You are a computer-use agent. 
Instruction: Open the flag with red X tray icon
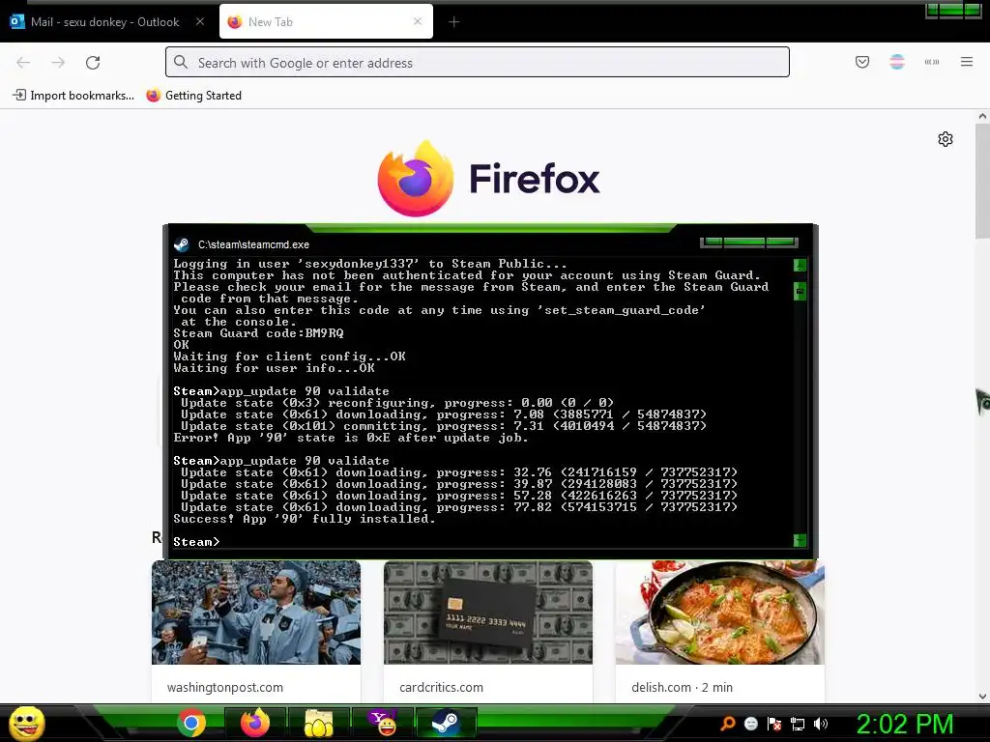(774, 724)
